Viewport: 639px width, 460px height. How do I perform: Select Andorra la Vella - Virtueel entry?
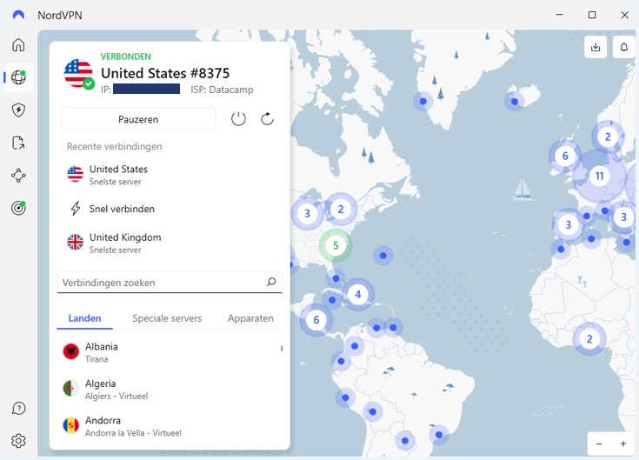coord(170,426)
